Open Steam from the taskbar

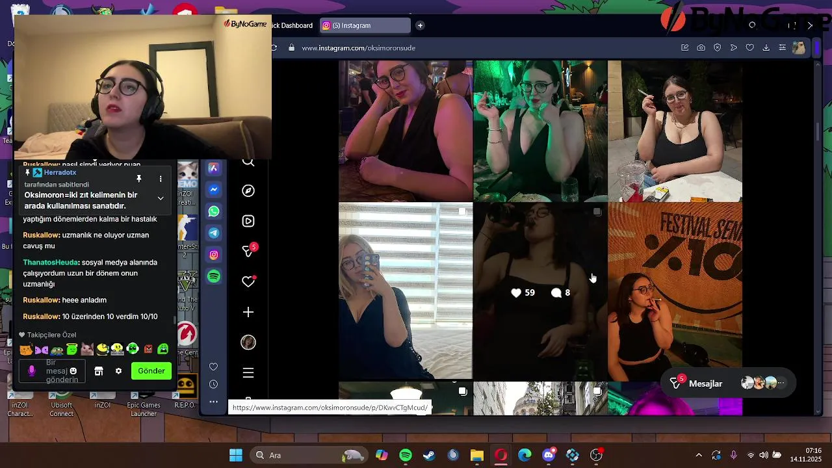(x=429, y=455)
